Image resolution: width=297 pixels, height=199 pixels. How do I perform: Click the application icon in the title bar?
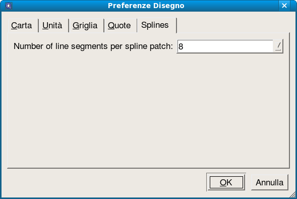(x=9, y=6)
